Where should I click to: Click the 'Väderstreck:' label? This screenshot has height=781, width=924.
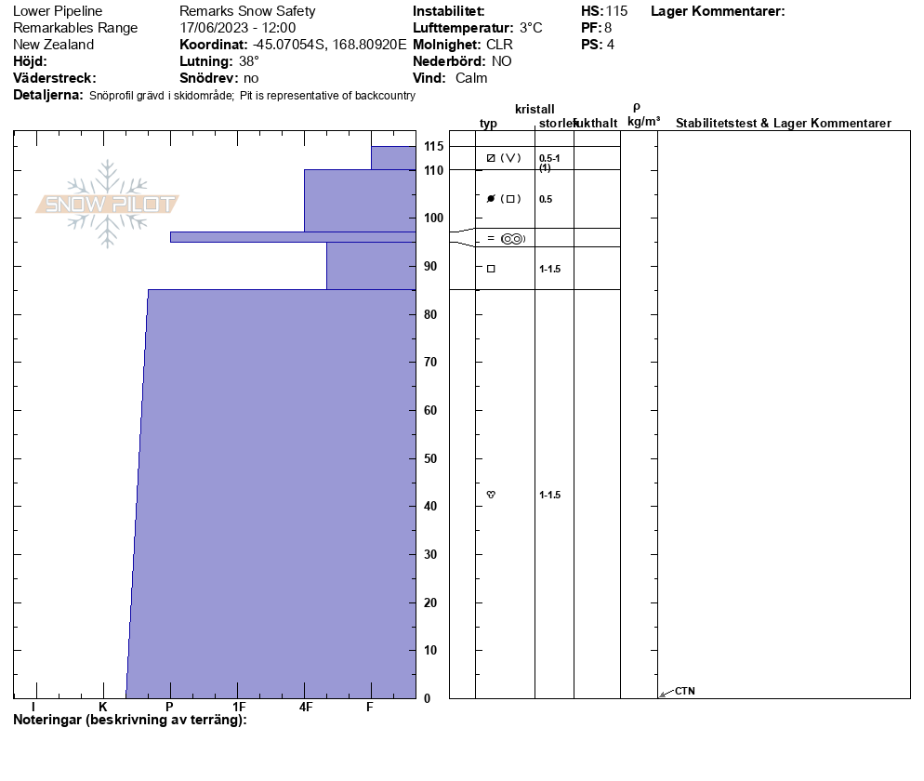pyautogui.click(x=55, y=78)
